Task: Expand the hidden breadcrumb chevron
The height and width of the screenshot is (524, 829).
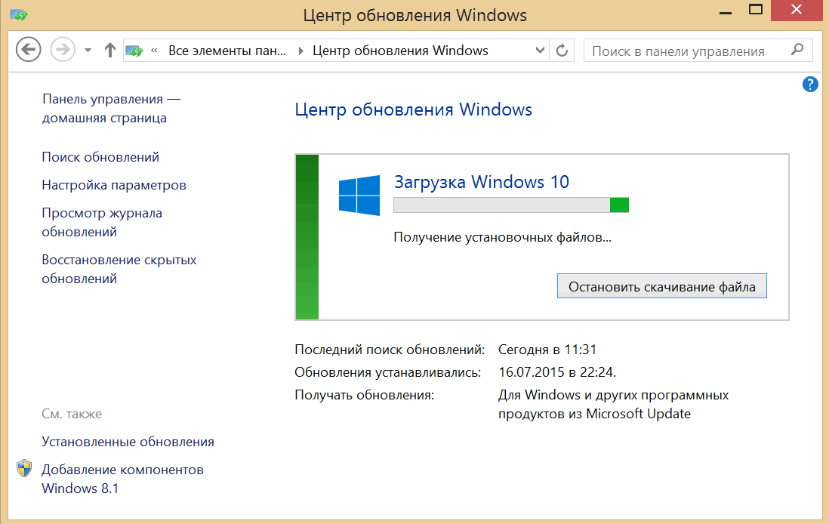Action: click(x=154, y=51)
